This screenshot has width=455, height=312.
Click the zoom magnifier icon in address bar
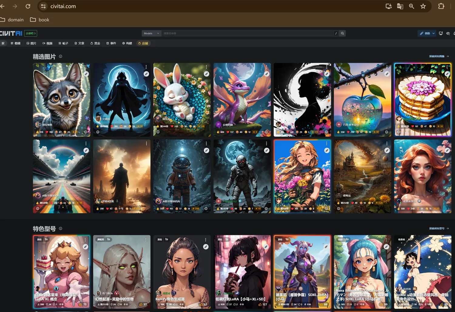coord(412,6)
